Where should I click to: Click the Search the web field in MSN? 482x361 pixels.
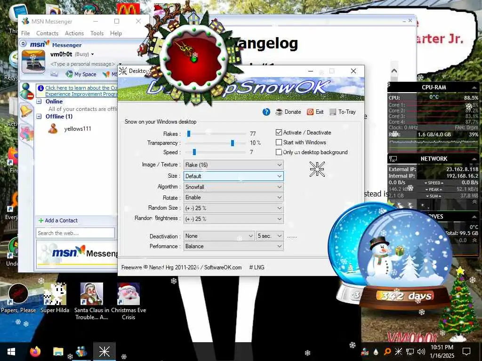click(x=75, y=233)
